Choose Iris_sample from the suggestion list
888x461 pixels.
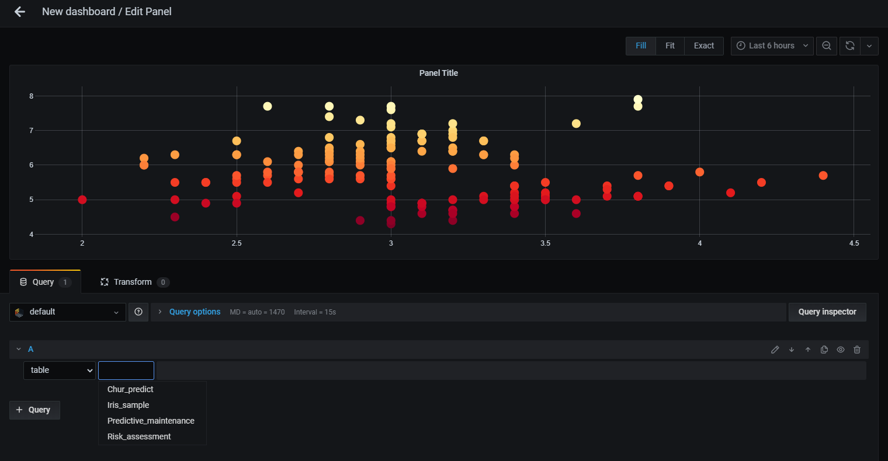tap(129, 405)
